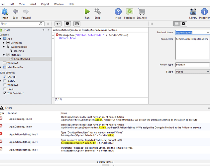
Task: Click the Return Type field
Action: pyautogui.click(x=192, y=65)
